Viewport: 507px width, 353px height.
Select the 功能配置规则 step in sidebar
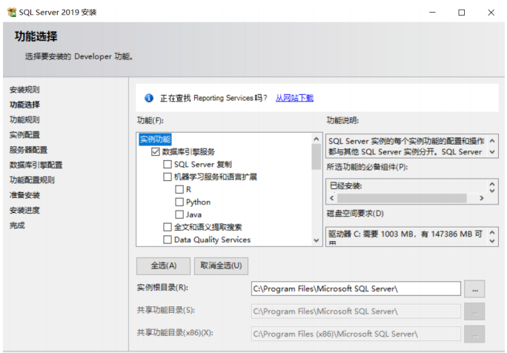(x=32, y=180)
